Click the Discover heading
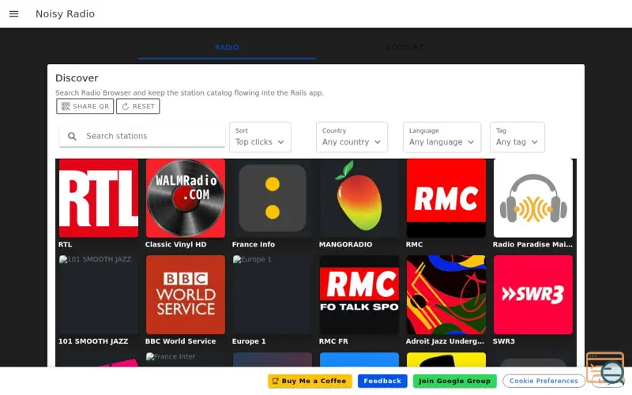 (77, 77)
